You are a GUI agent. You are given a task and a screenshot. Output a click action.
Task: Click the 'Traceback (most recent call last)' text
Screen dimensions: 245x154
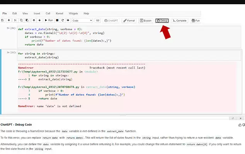pyautogui.click(x=117, y=68)
